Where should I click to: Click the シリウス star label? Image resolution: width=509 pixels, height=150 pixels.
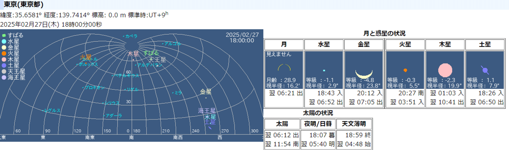(x=112, y=103)
